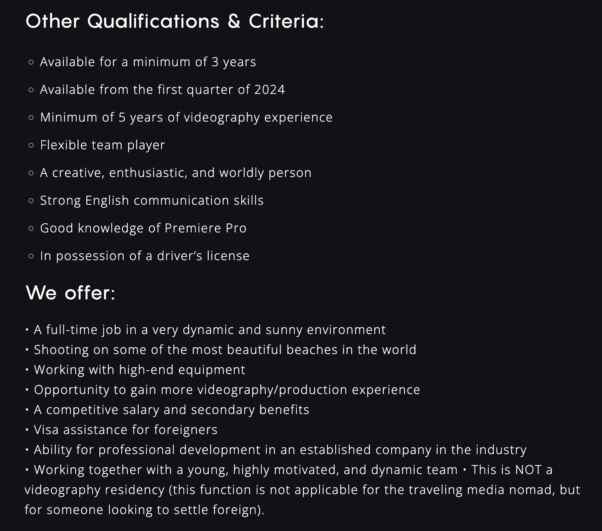Click 'Good knowledge of Premiere Pro'
Image resolution: width=602 pixels, height=531 pixels.
click(x=143, y=228)
